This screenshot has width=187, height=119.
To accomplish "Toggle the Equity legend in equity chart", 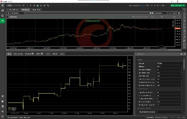I will tap(12, 110).
